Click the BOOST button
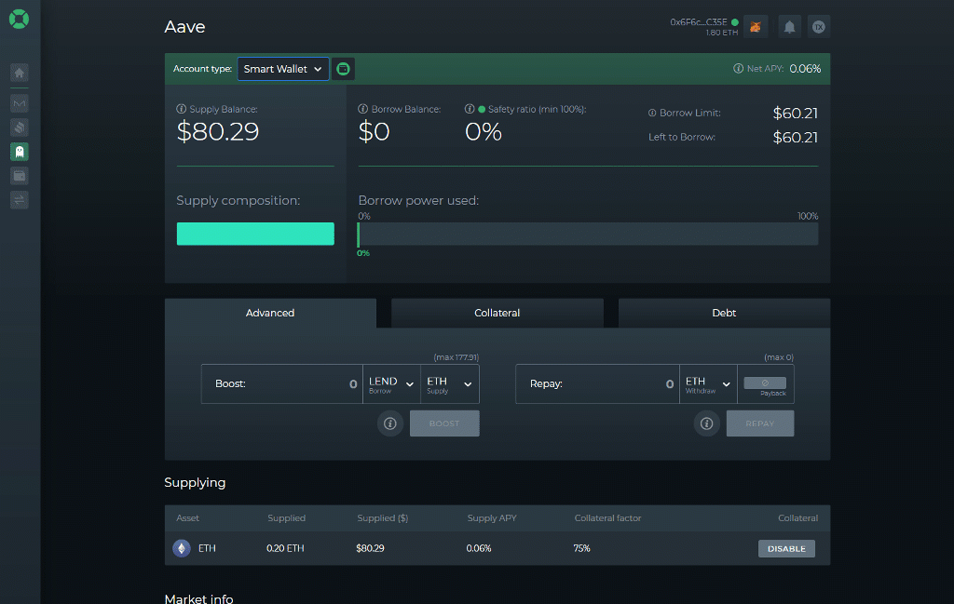The width and height of the screenshot is (954, 604). coord(444,423)
